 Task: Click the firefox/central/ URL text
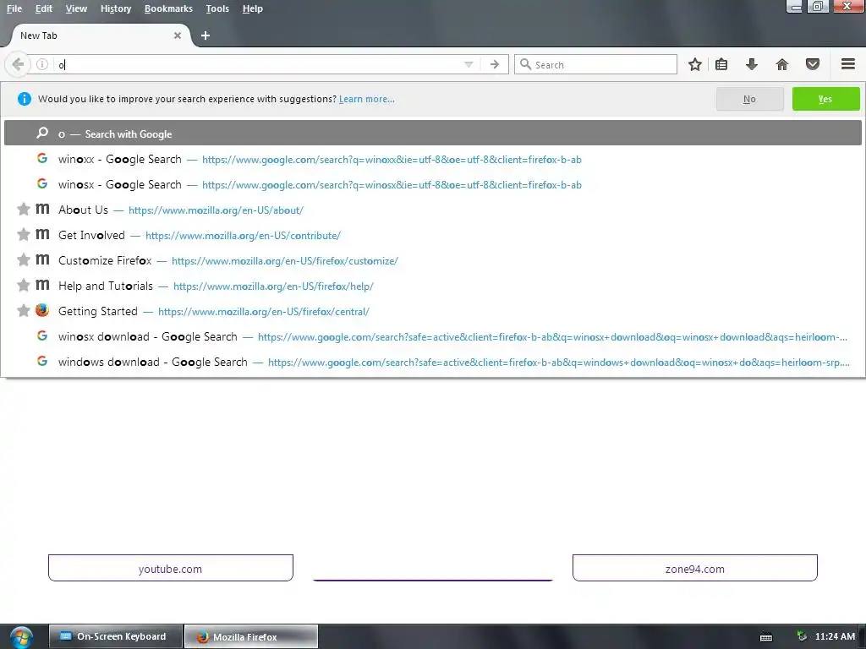[264, 312]
